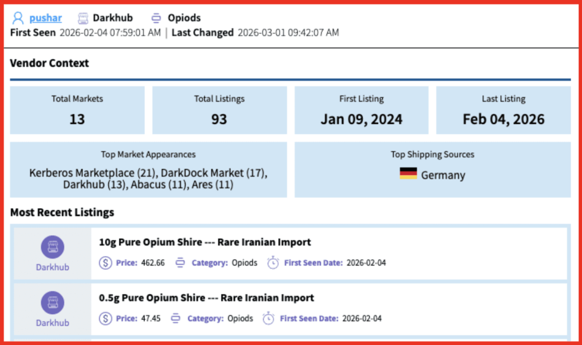582x345 pixels.
Task: Open the 0.5g Pure Opium Shire listing title
Action: click(206, 298)
